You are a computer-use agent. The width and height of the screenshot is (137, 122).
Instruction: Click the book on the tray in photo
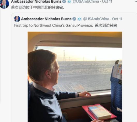click(x=100, y=112)
